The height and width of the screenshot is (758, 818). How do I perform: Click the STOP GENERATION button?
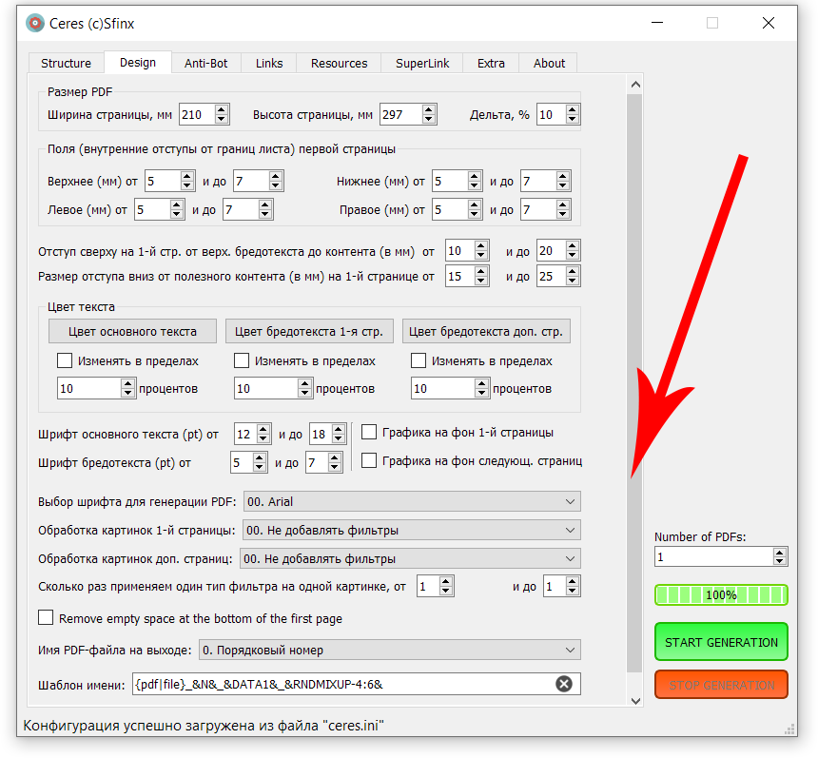point(721,685)
